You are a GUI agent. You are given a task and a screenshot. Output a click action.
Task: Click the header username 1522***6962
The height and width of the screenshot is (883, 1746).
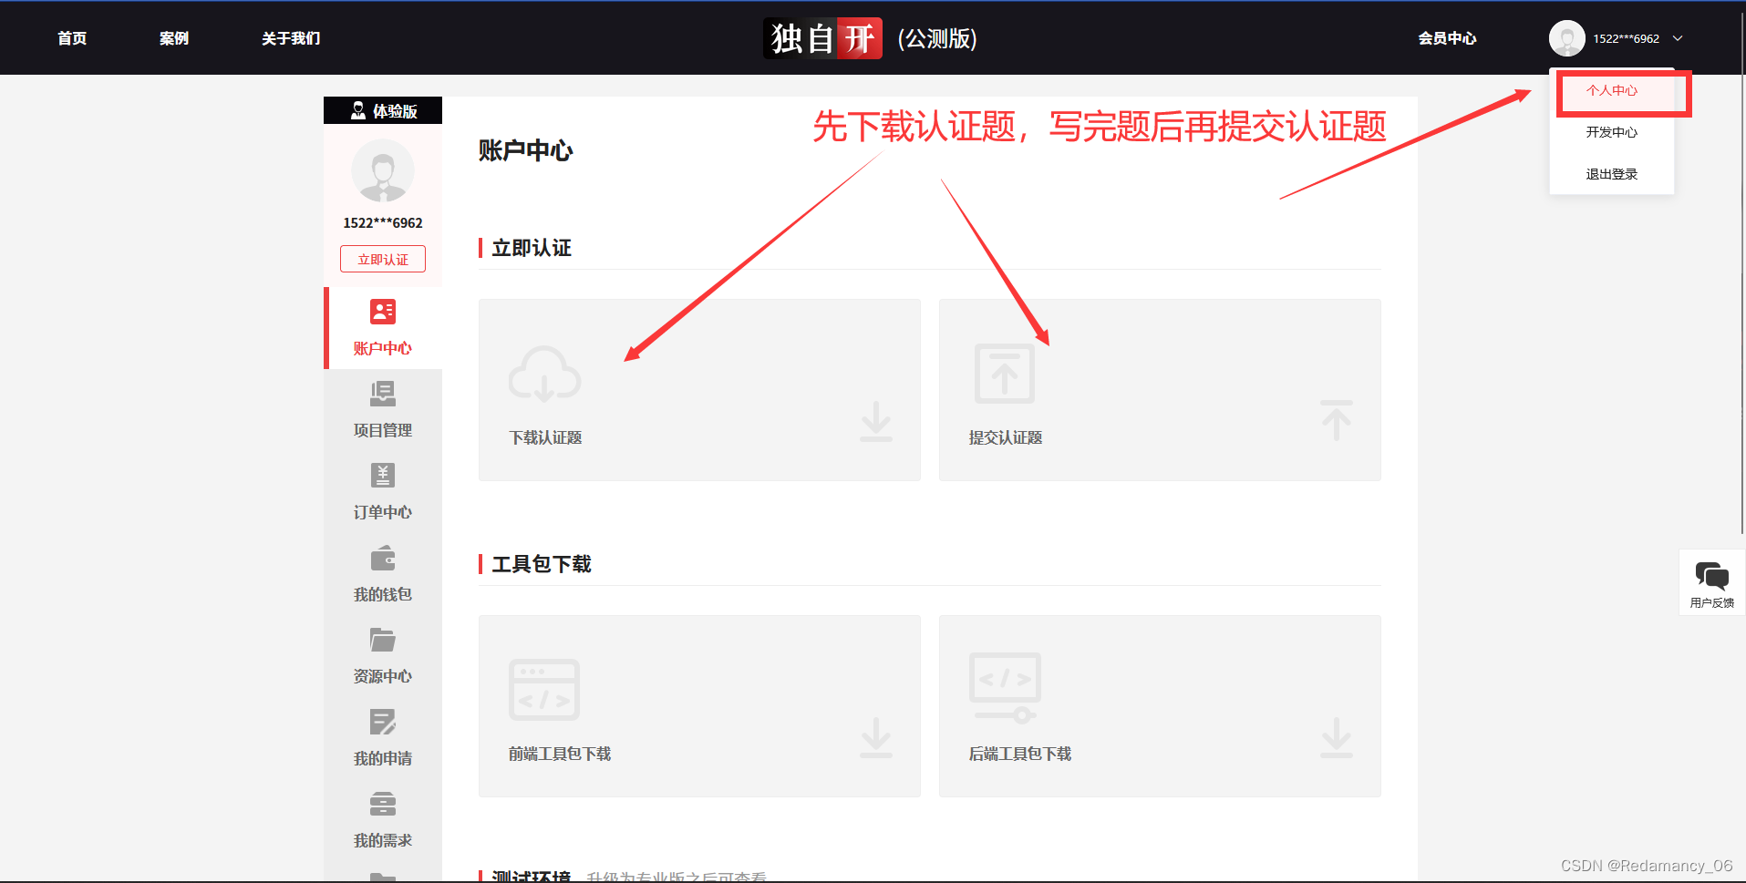click(x=1627, y=38)
